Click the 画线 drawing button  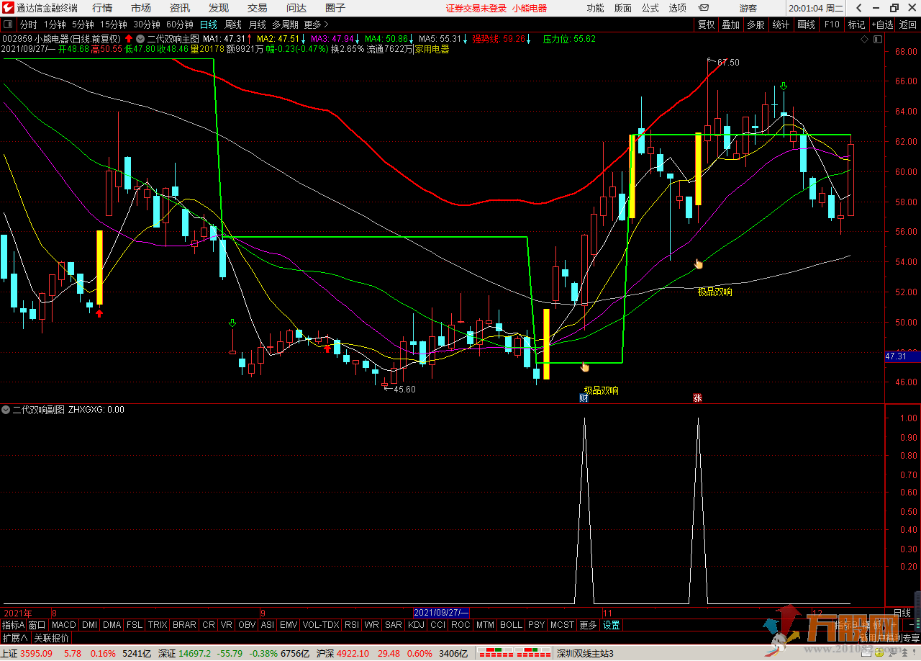coord(806,24)
